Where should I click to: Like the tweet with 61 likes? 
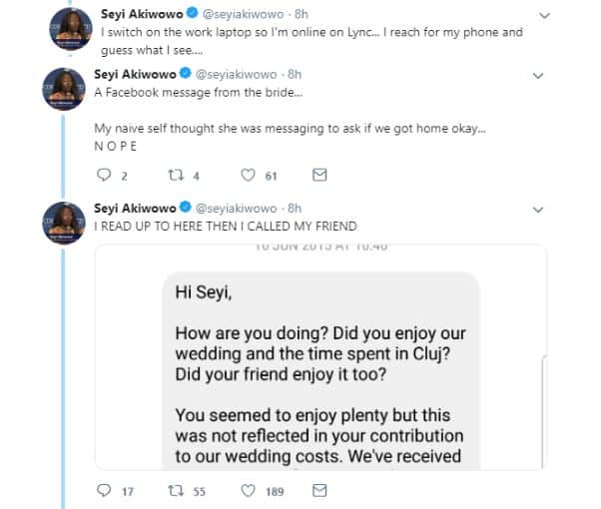[249, 175]
